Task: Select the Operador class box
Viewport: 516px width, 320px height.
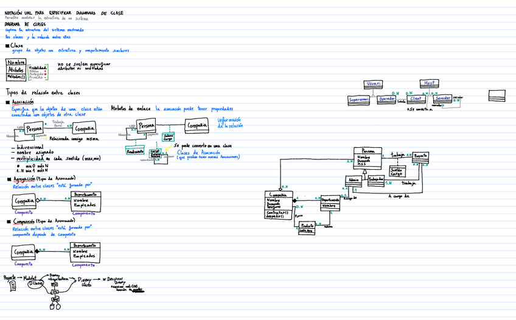Action: coord(387,99)
